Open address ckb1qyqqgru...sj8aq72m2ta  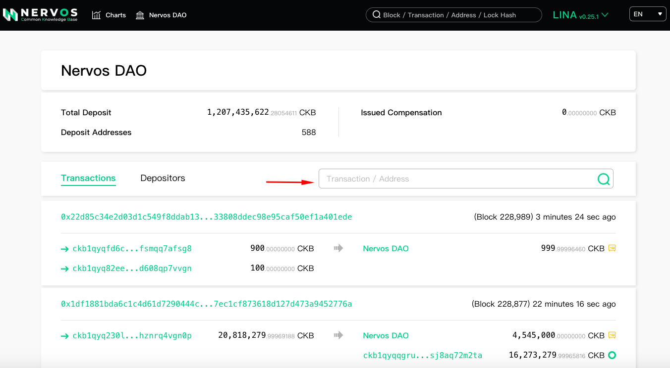coord(422,355)
